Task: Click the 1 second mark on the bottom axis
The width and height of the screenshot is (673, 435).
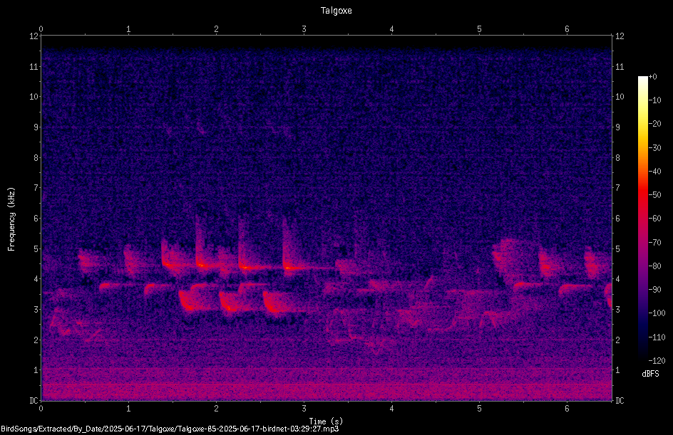Action: click(x=128, y=409)
